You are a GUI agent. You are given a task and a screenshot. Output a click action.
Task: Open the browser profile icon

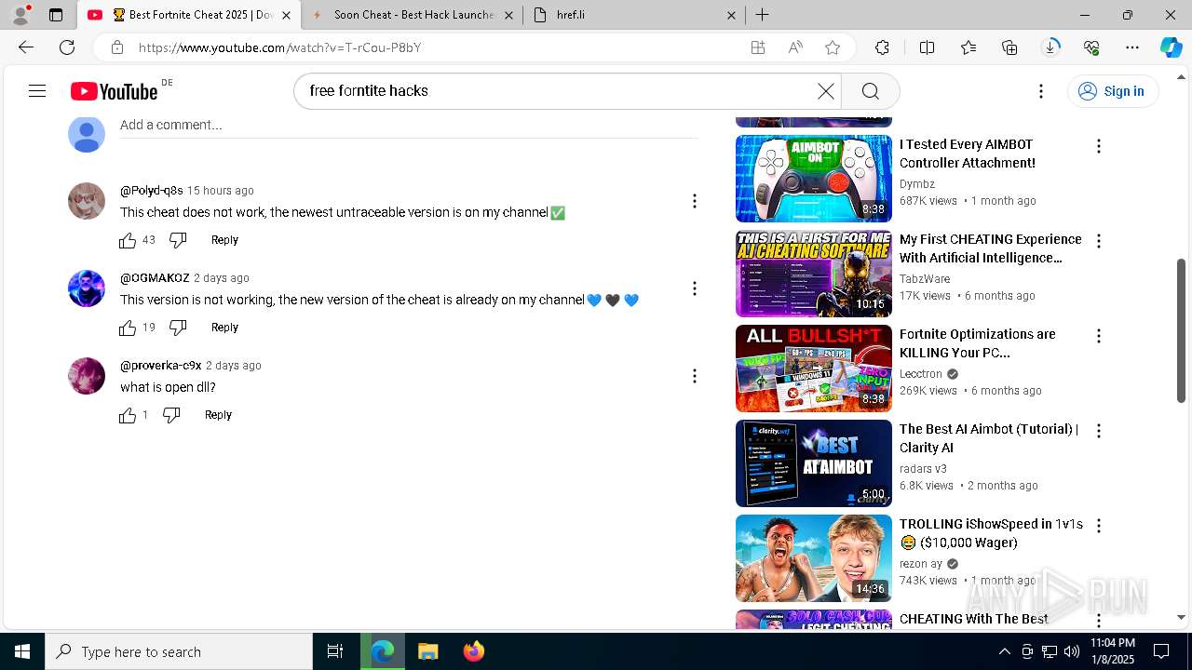(x=20, y=15)
